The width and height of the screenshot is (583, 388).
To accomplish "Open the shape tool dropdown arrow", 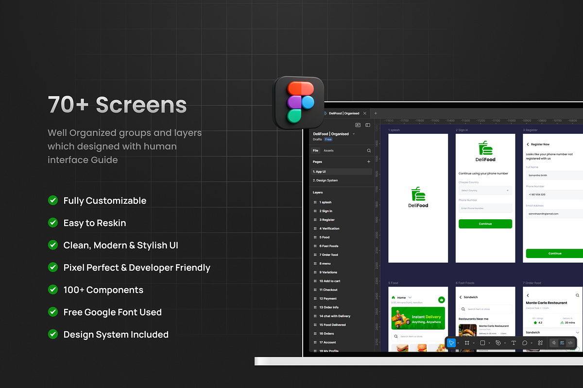I will pyautogui.click(x=489, y=343).
